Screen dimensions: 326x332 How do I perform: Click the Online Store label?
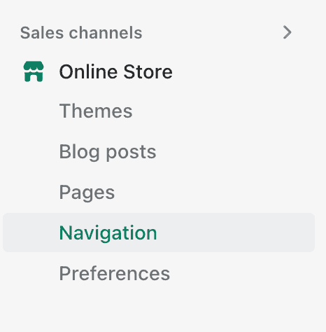point(115,71)
